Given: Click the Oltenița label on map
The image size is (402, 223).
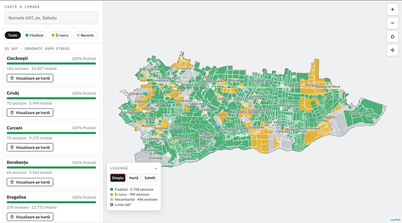Looking at the screenshot, I should click(186, 155).
